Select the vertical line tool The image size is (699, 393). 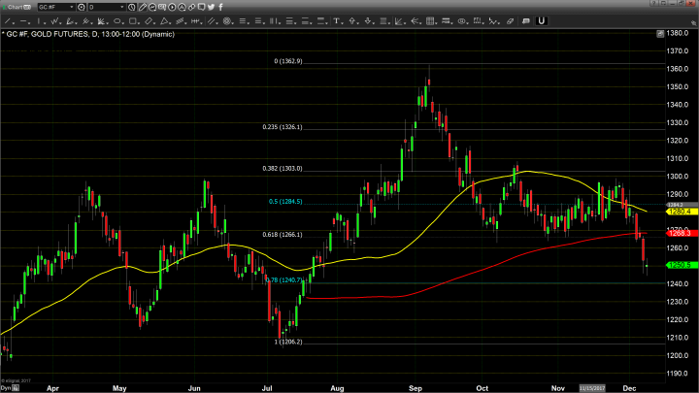tap(39, 21)
